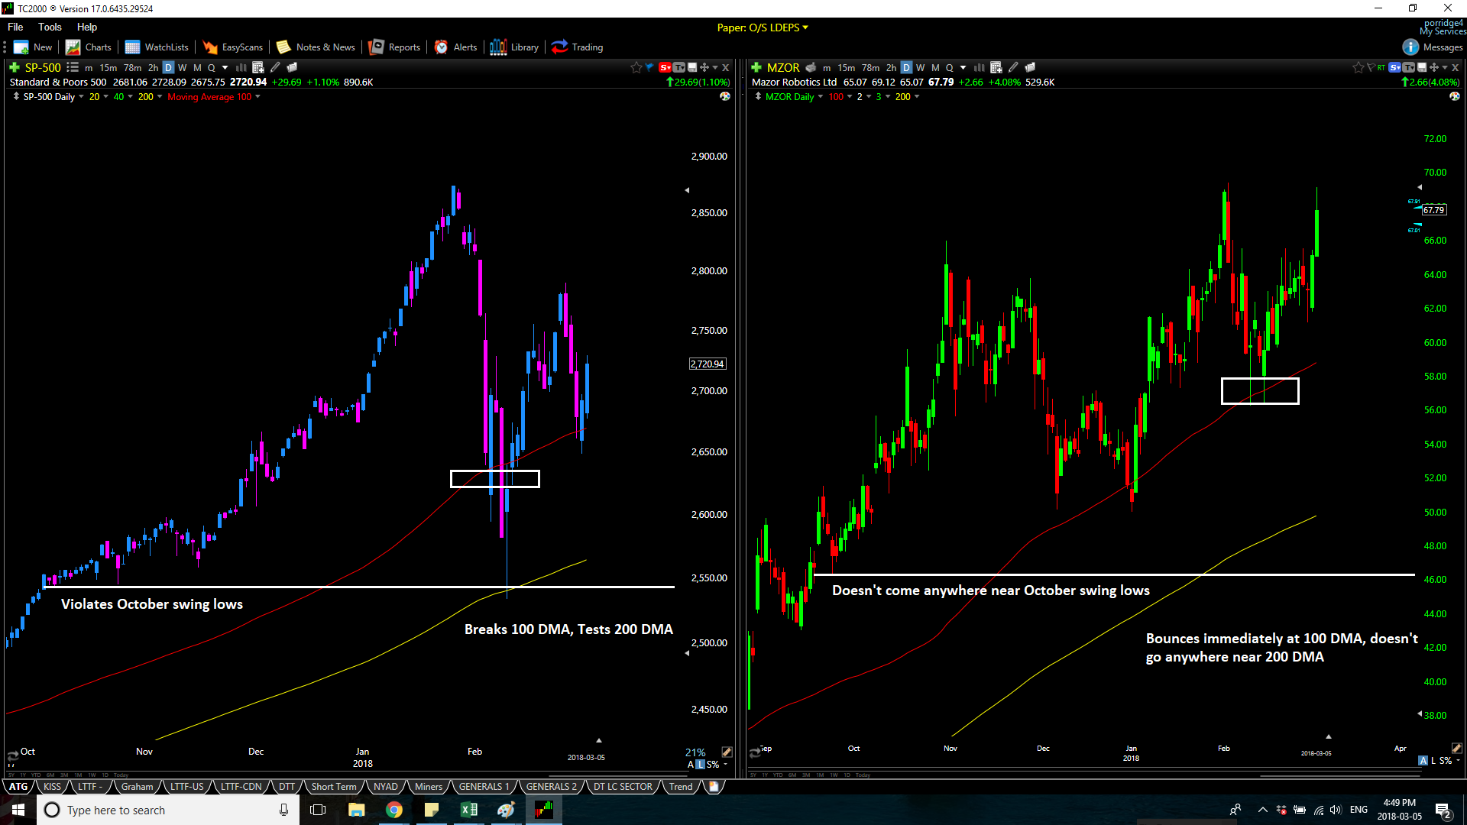Open the MZOR chart calendar/table icon
The image size is (1467, 825).
point(996,67)
